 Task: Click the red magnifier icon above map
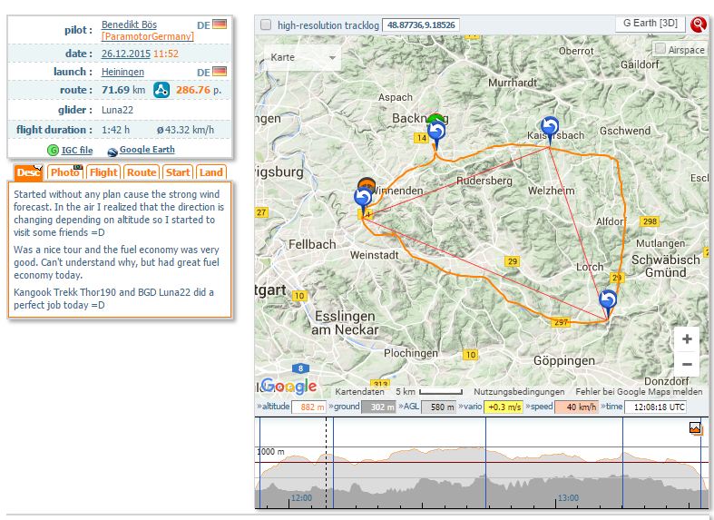[699, 25]
